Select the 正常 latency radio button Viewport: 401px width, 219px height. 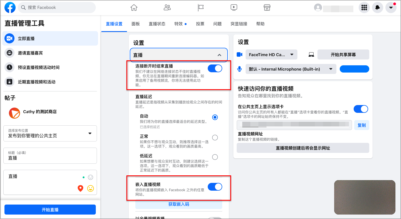pos(215,138)
